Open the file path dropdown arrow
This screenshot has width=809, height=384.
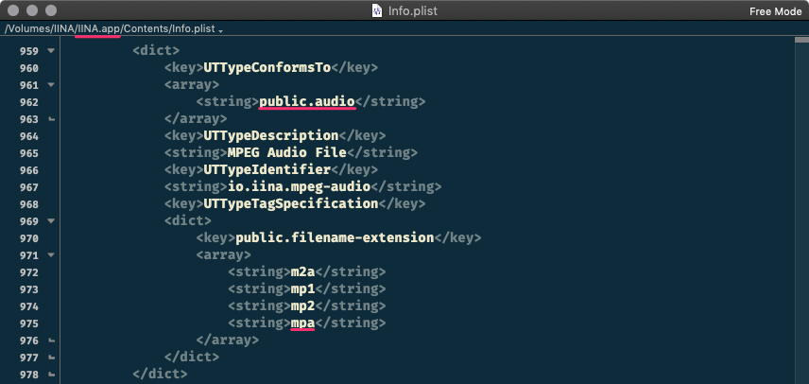pos(220,31)
